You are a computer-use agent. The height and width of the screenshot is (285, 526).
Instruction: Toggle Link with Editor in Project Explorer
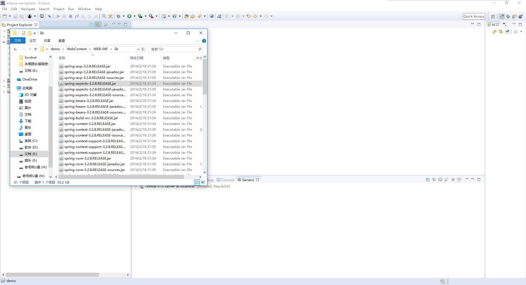[98, 24]
